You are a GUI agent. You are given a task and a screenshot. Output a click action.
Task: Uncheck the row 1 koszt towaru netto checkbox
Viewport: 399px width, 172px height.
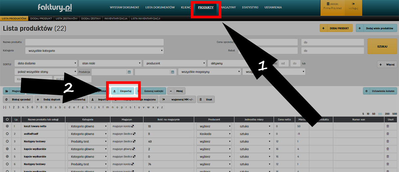click(x=7, y=126)
